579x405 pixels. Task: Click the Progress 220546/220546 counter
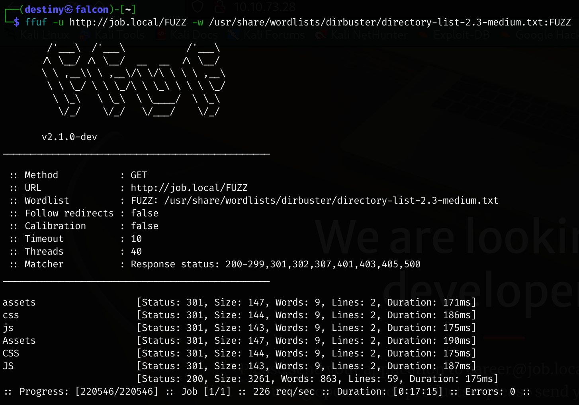[116, 391]
